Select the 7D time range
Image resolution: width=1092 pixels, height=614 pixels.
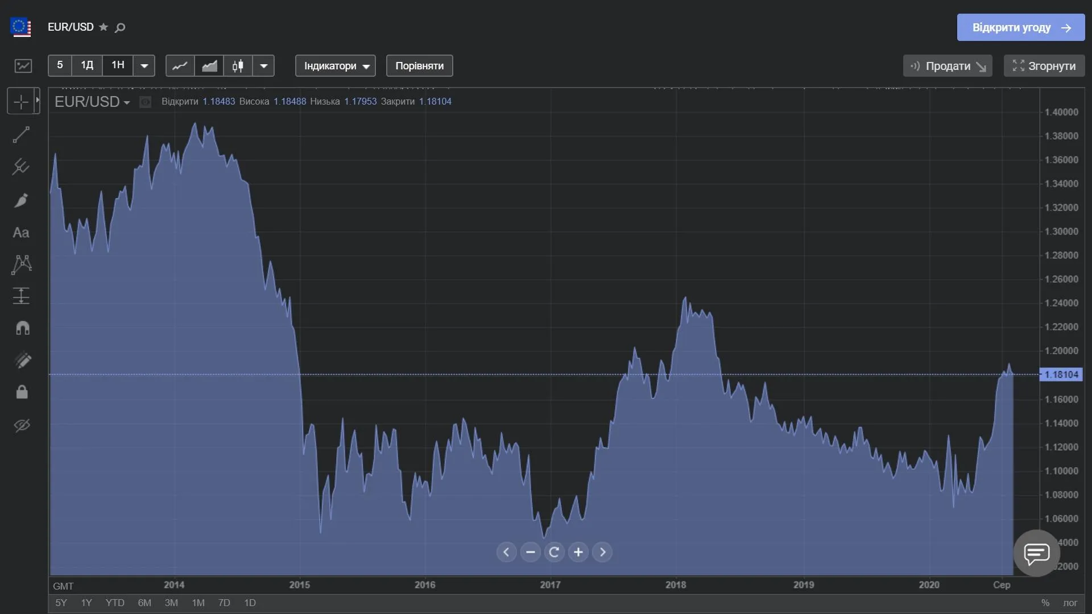[224, 603]
